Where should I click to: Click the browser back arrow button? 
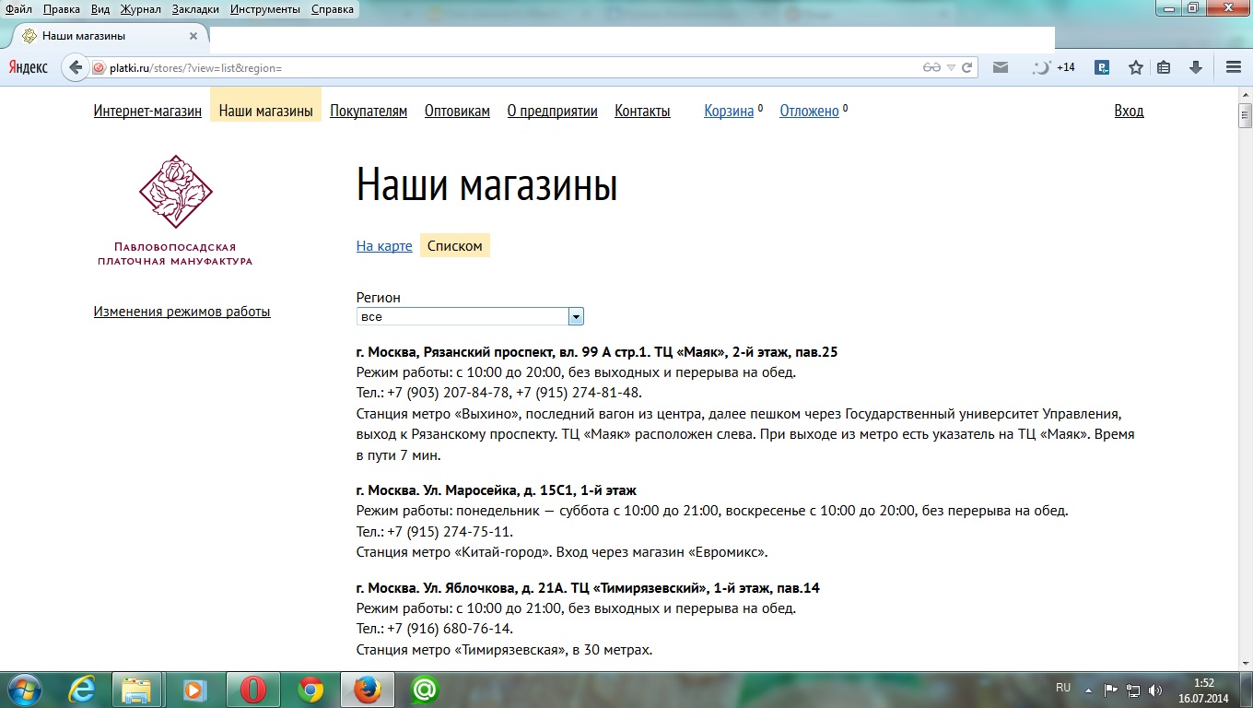point(76,67)
